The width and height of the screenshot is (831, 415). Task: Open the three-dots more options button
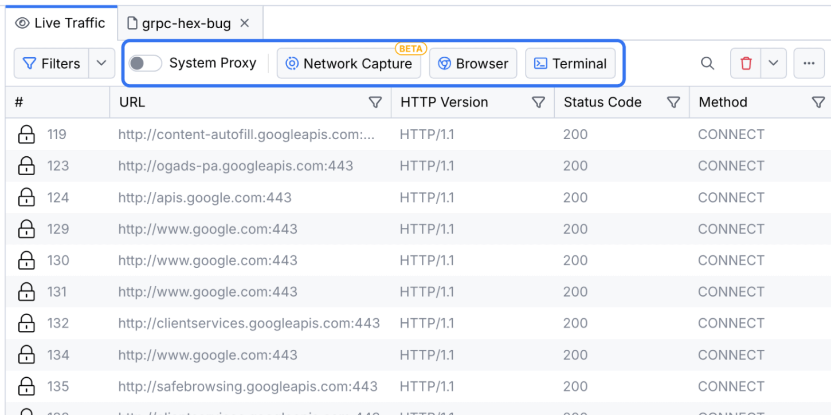pyautogui.click(x=809, y=64)
